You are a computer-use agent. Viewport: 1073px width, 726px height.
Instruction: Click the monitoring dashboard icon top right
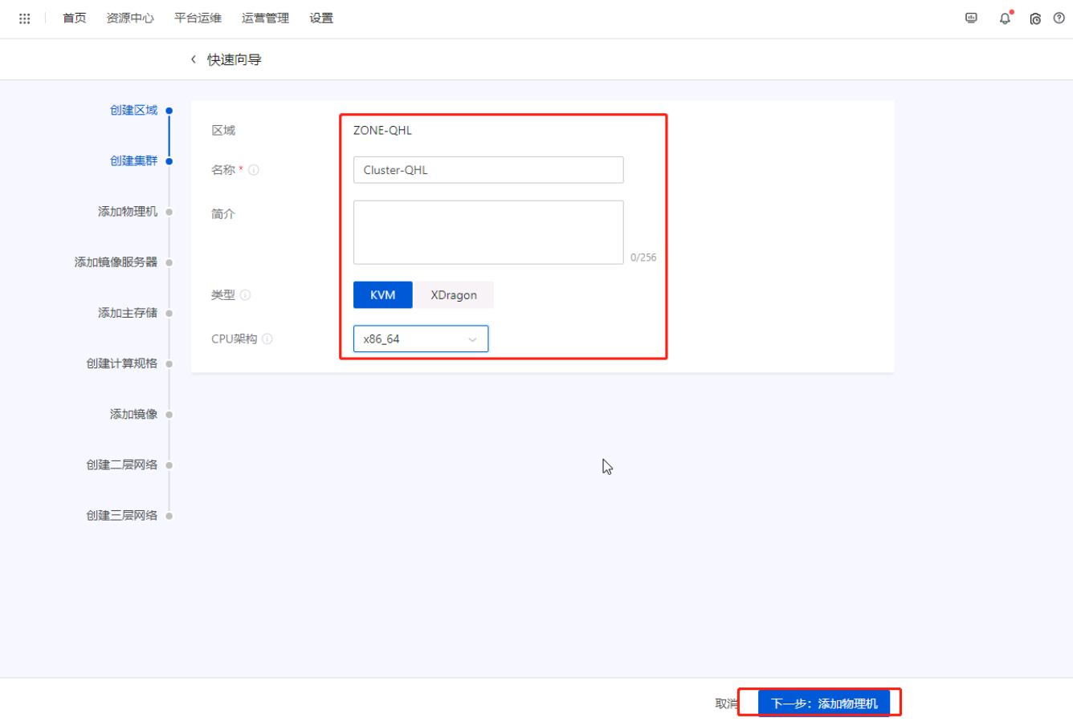(971, 18)
